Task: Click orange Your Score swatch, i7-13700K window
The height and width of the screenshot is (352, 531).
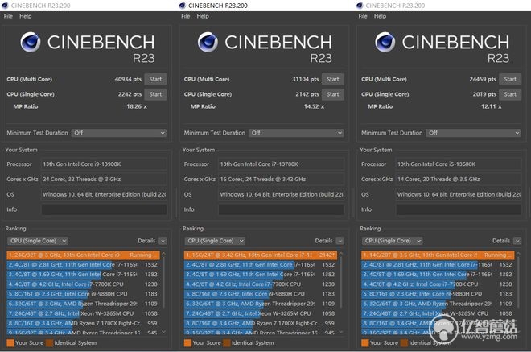Action: [x=188, y=343]
